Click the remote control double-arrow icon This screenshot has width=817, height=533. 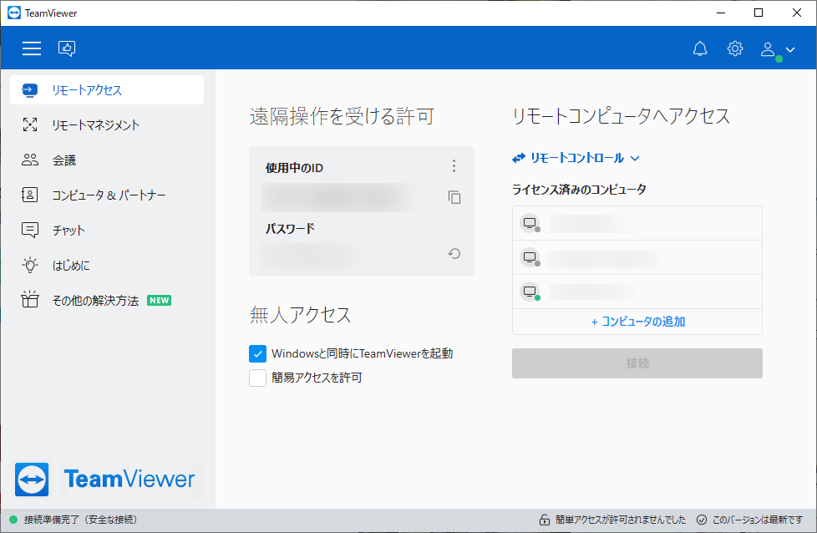[519, 158]
